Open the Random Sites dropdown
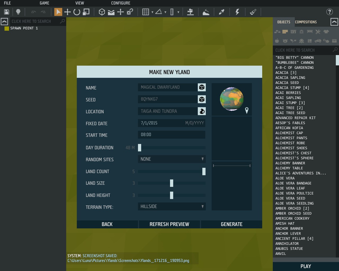 pyautogui.click(x=172, y=159)
